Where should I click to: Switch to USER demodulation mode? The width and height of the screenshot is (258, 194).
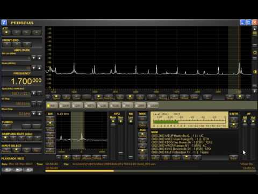153,106
